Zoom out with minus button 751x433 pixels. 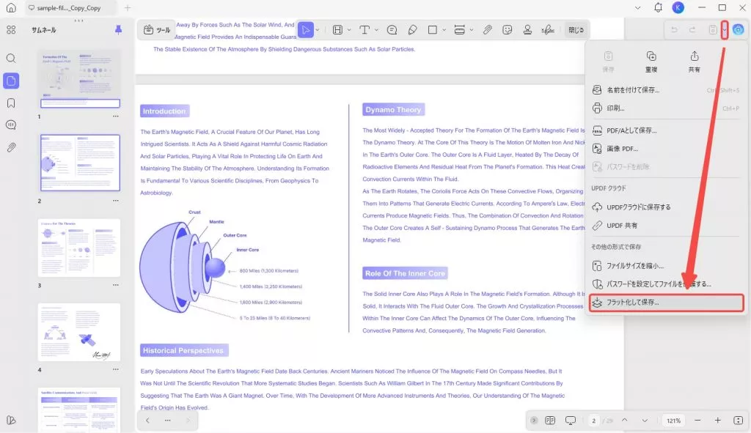click(697, 420)
